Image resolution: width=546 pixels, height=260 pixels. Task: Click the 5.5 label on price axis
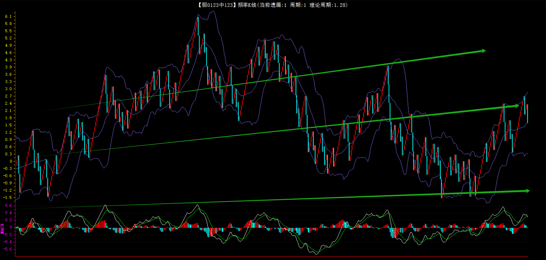pyautogui.click(x=8, y=31)
